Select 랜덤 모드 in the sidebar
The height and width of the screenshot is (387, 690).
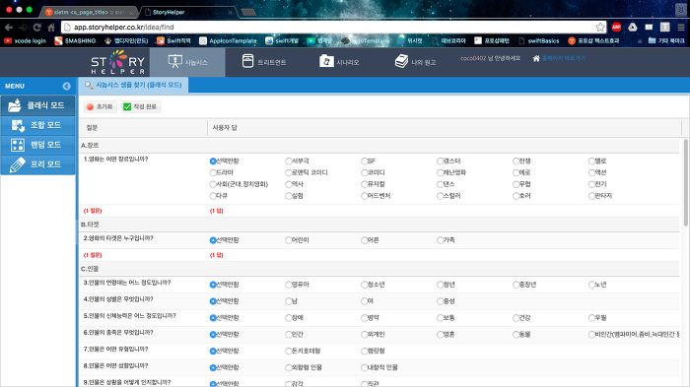point(37,145)
